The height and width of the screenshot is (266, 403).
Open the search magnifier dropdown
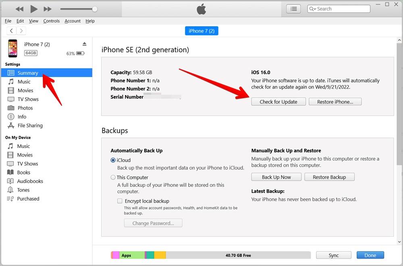(x=313, y=9)
